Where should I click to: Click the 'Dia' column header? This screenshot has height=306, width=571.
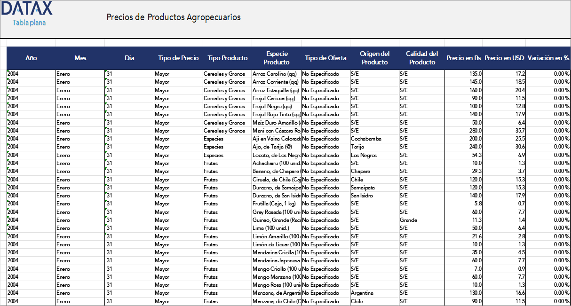pyautogui.click(x=129, y=58)
